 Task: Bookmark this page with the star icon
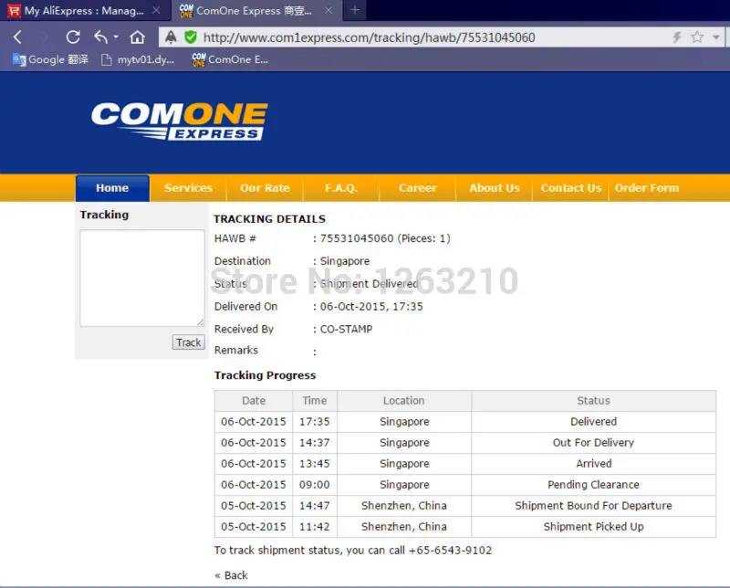pyautogui.click(x=697, y=37)
